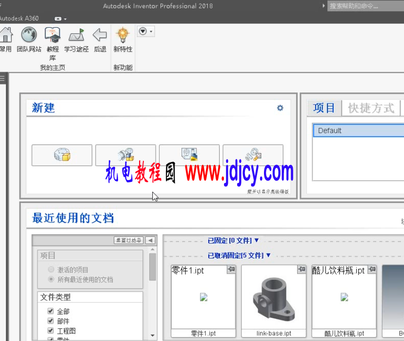Open the link-base.ipt part thumbnail
The height and width of the screenshot is (341, 404).
point(274,297)
